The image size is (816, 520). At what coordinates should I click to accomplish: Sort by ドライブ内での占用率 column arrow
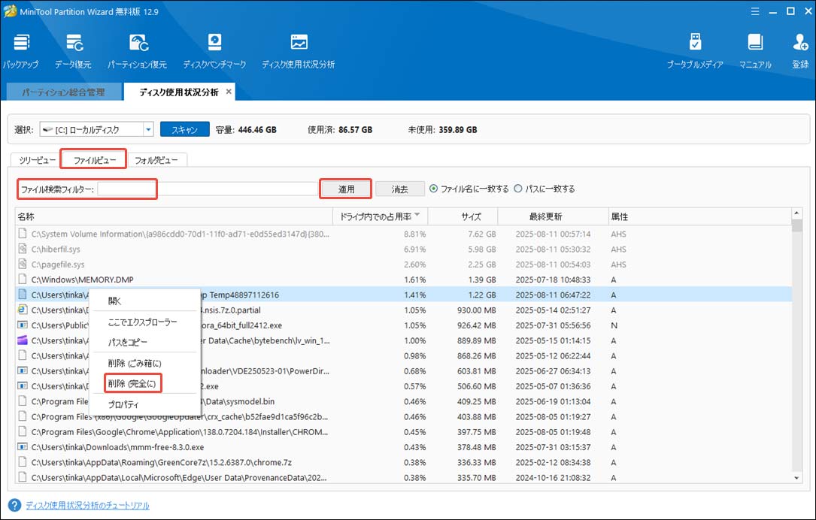417,215
